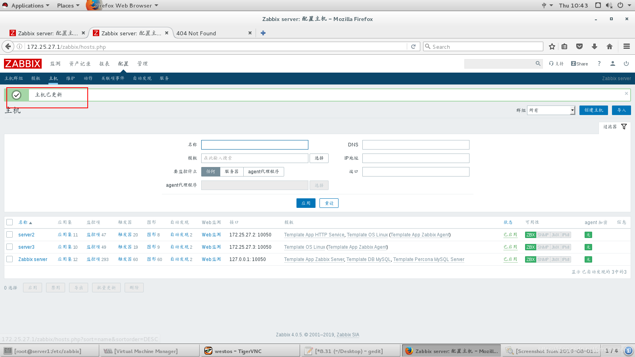This screenshot has height=357, width=635.
Task: Sort hosts by the 状态 column header
Action: click(508, 222)
